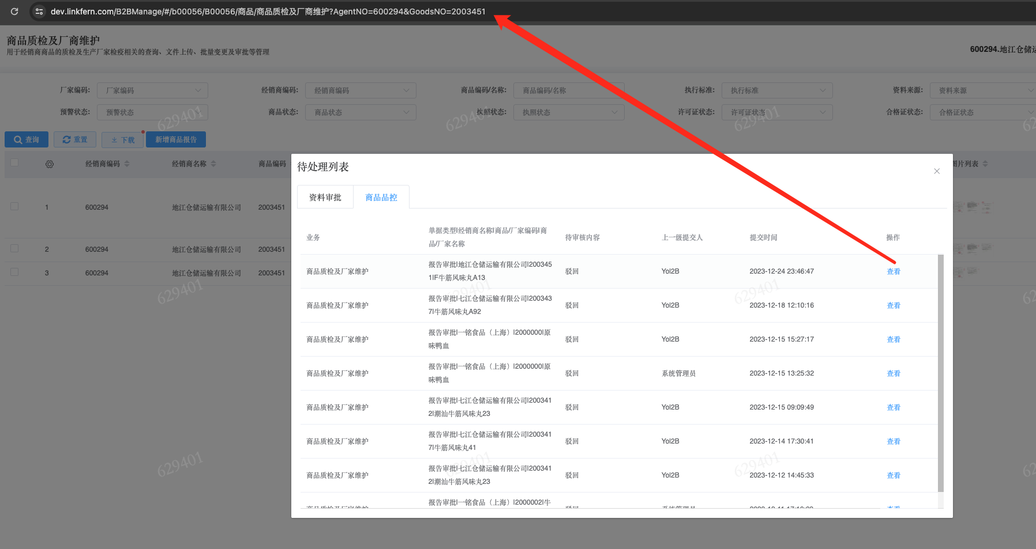1036x549 pixels.
Task: Check the checkbox for row 1
Action: (x=14, y=207)
